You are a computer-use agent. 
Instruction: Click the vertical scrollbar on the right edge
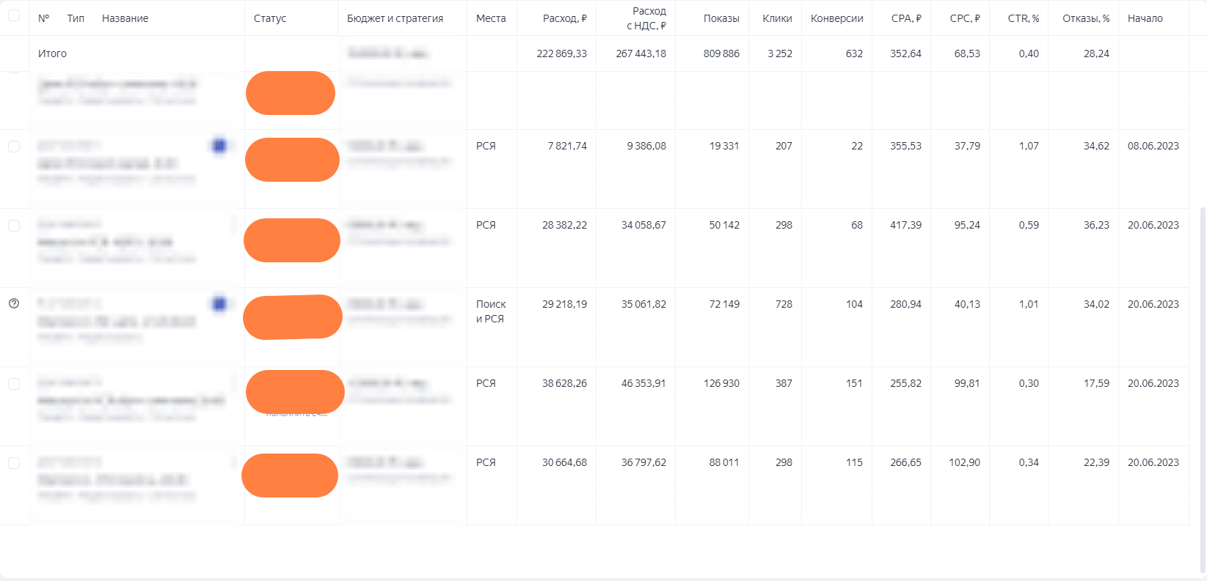click(x=1202, y=388)
